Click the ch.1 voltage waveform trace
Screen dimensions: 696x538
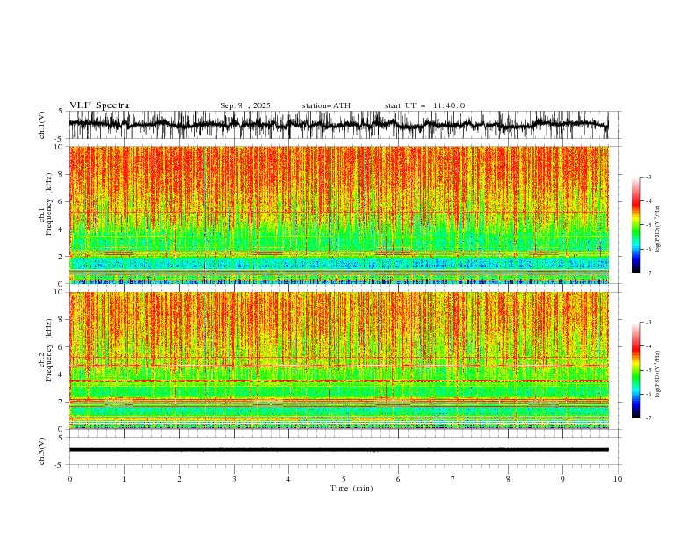(x=338, y=125)
